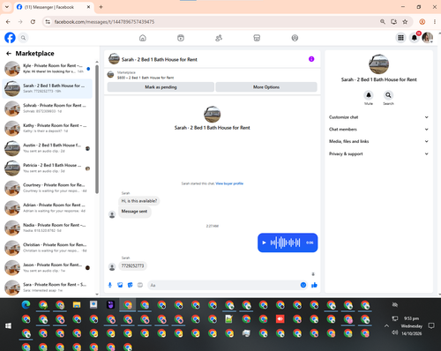Image resolution: width=441 pixels, height=351 pixels.
Task: Open the account profile picture menu
Action: (x=428, y=38)
